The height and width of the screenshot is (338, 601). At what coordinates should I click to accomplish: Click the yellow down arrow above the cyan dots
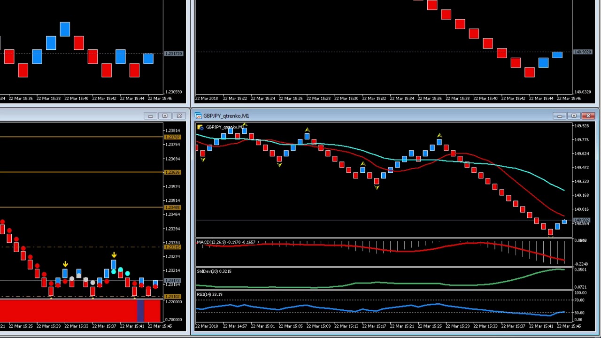pos(114,255)
